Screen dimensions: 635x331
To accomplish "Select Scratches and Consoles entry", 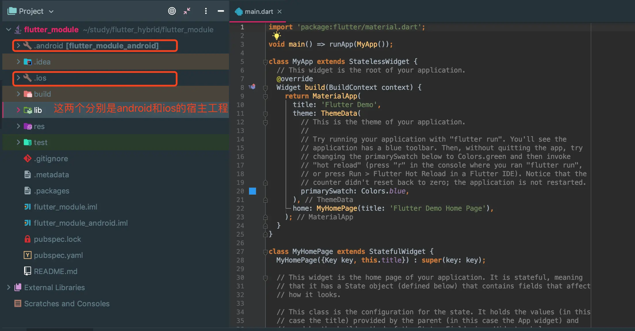I will pyautogui.click(x=66, y=303).
